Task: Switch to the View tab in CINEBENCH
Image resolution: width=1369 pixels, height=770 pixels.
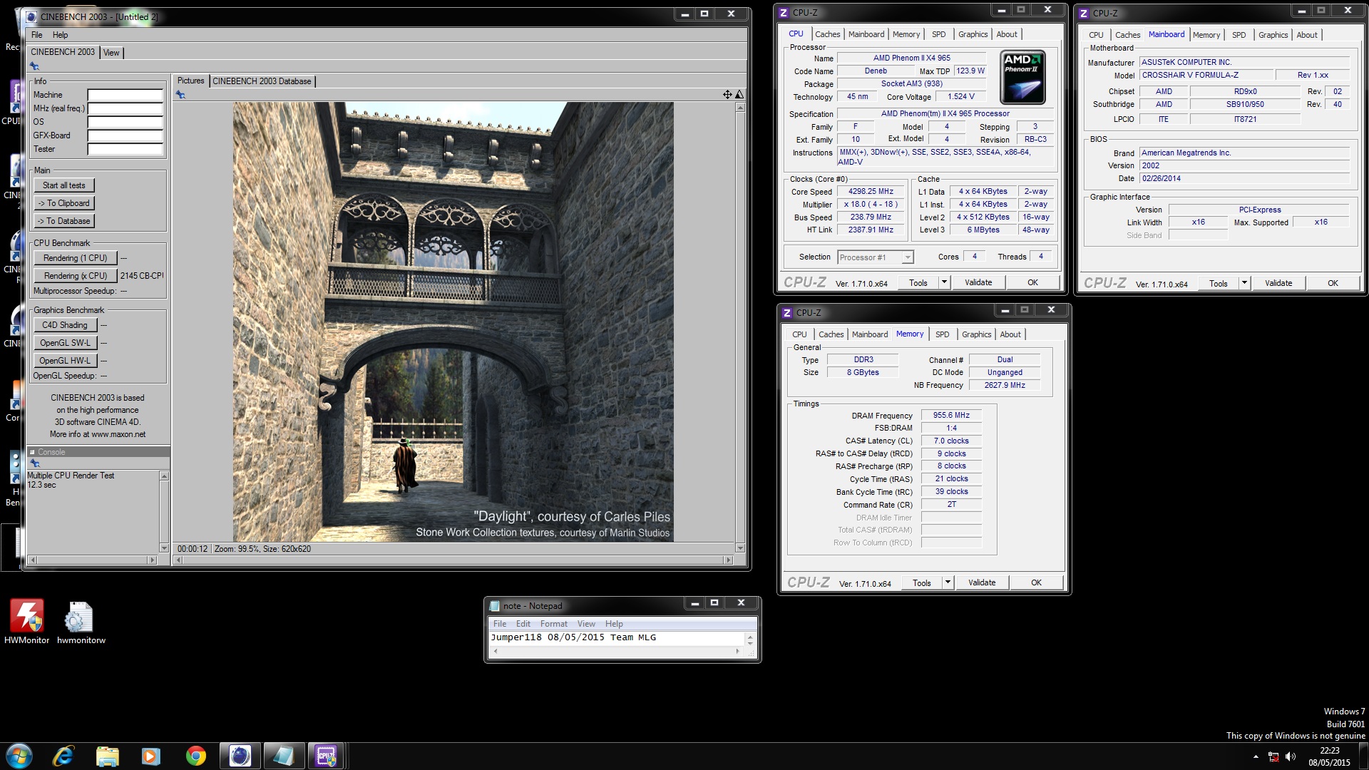Action: point(111,53)
